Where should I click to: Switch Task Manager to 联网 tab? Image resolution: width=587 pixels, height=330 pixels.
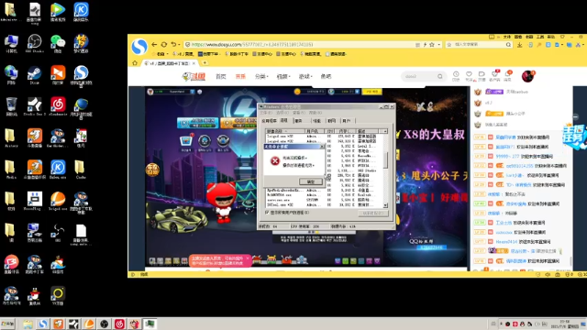[x=332, y=121]
